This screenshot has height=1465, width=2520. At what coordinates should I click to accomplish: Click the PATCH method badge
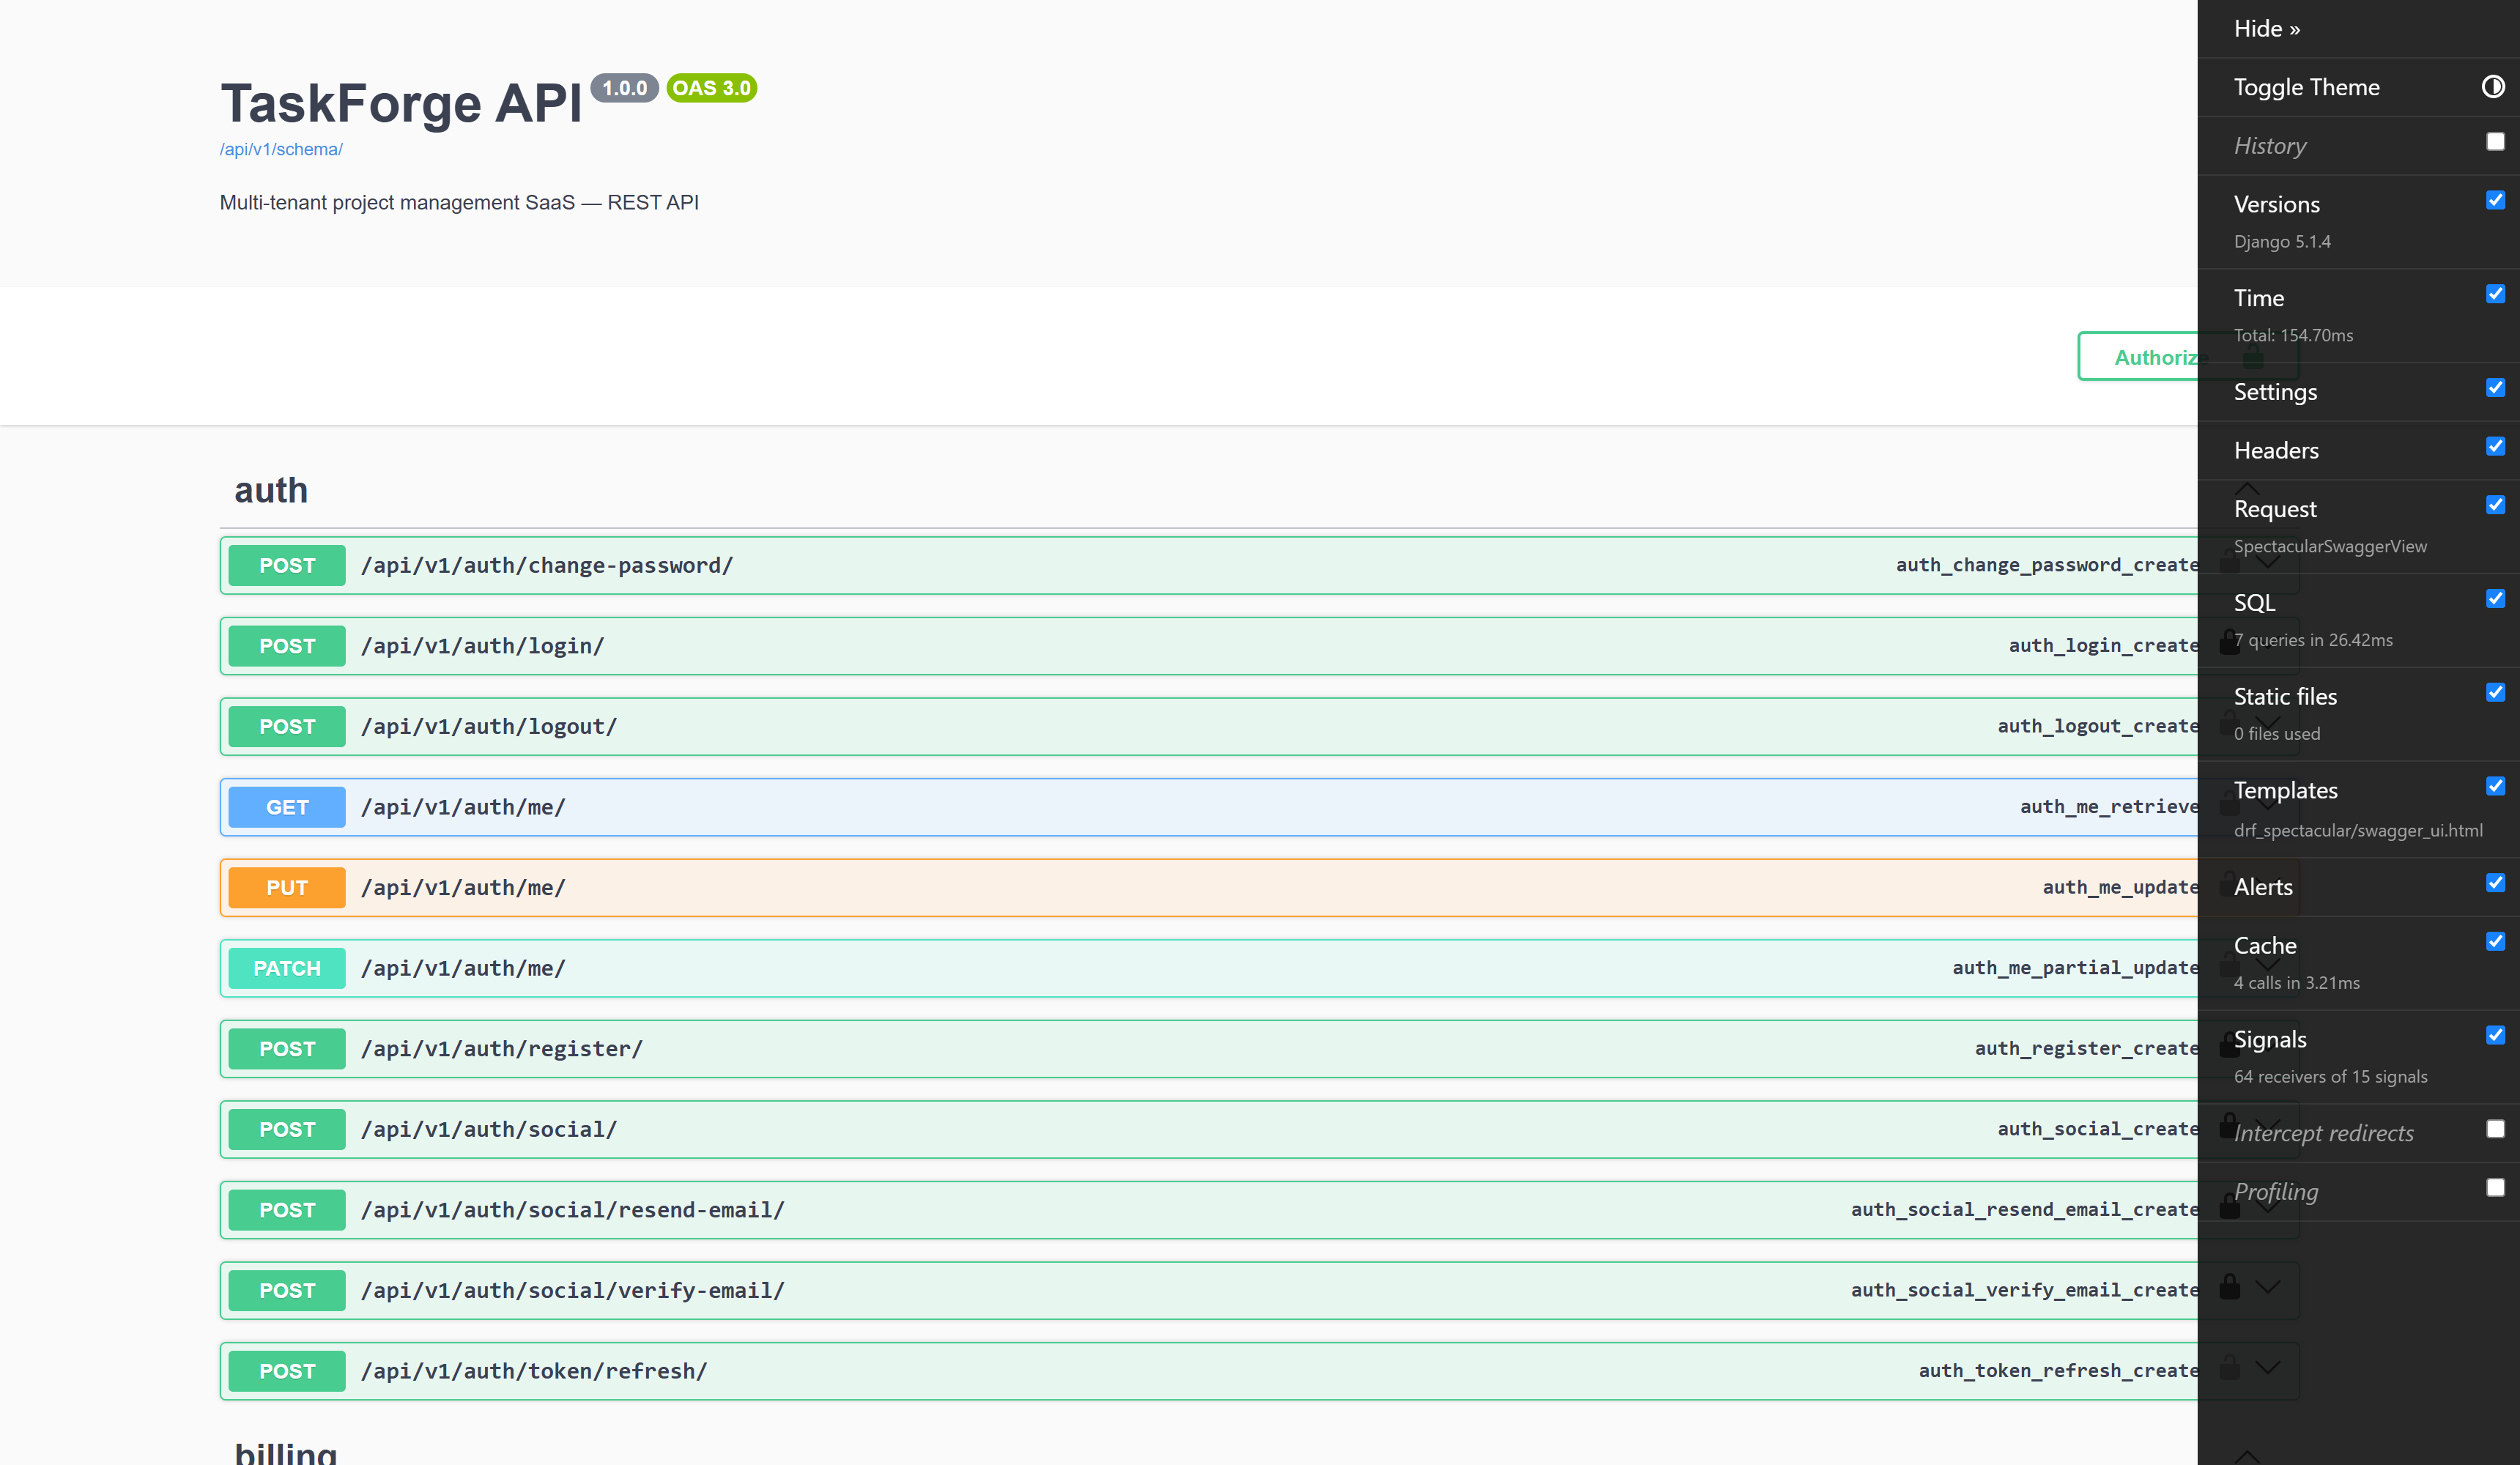tap(287, 968)
